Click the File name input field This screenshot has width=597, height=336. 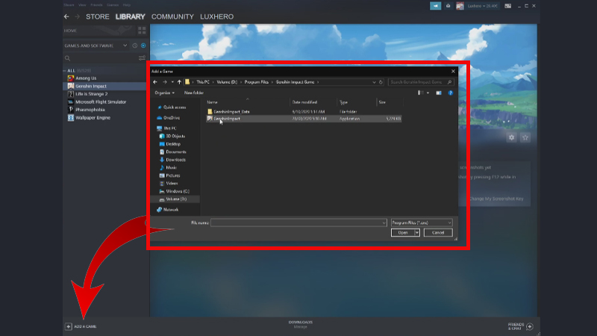(298, 223)
